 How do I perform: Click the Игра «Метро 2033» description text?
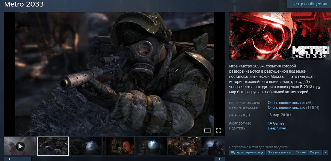275,79
